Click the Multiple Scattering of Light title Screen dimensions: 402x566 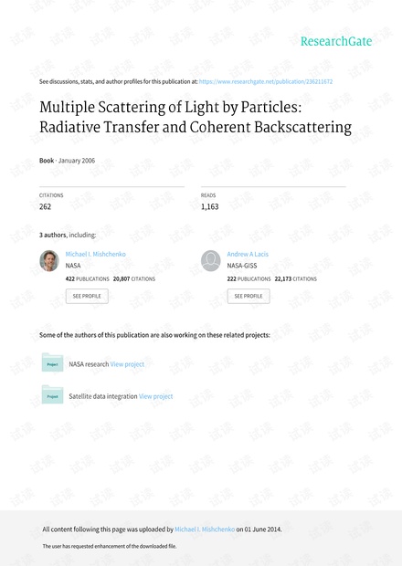point(196,117)
